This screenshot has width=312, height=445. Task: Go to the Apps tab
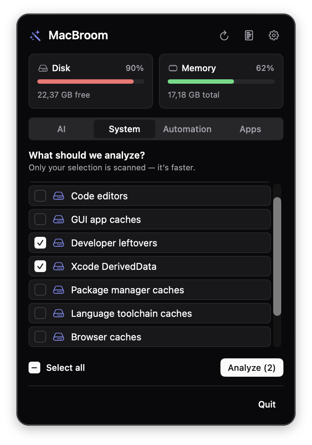(250, 129)
